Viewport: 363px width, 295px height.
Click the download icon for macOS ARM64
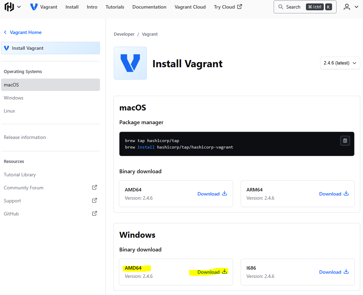point(346,193)
